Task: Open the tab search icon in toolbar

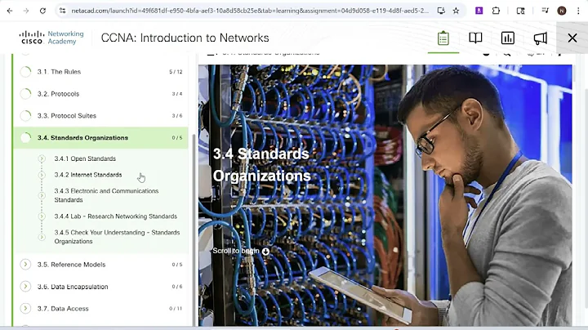Action: click(520, 11)
